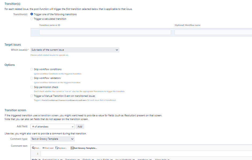Click the 'Options' section heading
252x160 pixels.
point(10,65)
